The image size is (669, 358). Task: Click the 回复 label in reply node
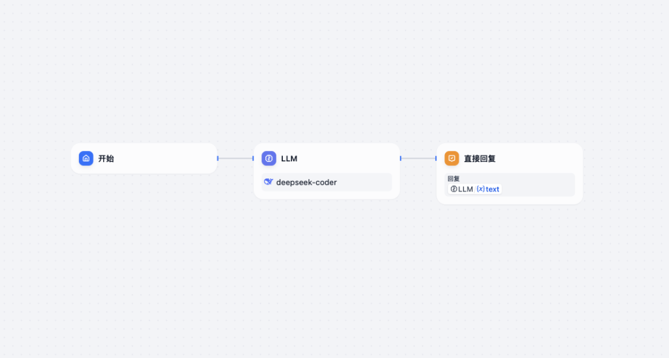click(x=453, y=178)
